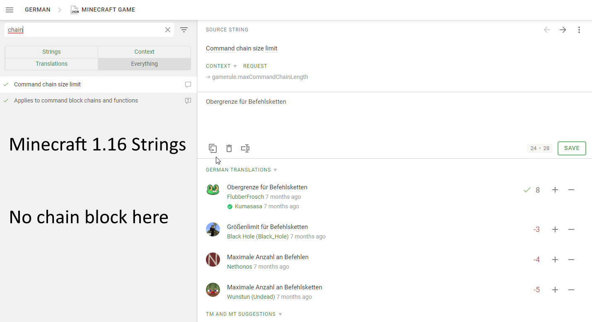Open the three-dot more options menu
592x322 pixels.
pos(579,30)
